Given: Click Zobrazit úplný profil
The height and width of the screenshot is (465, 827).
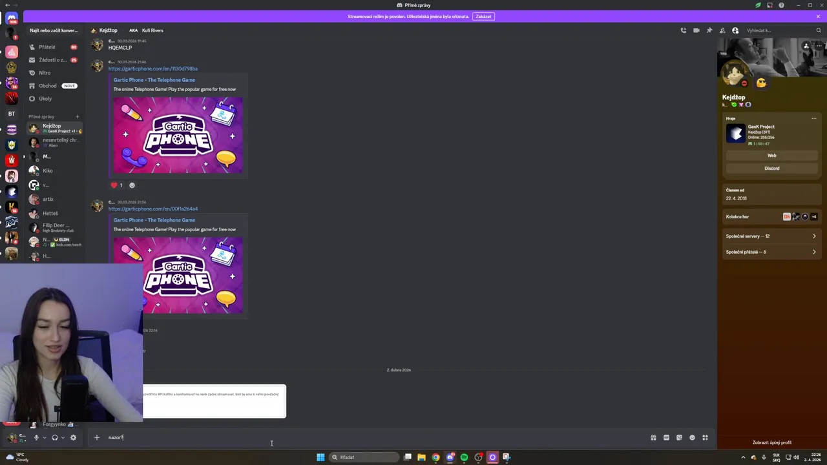Looking at the screenshot, I should [x=771, y=442].
